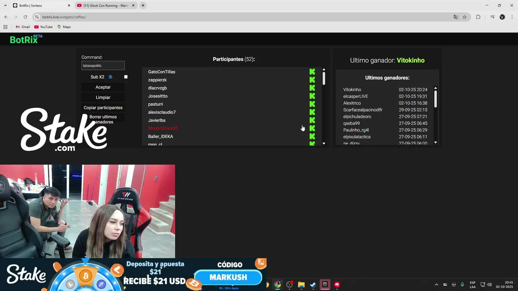Click the Command input field

tap(103, 65)
